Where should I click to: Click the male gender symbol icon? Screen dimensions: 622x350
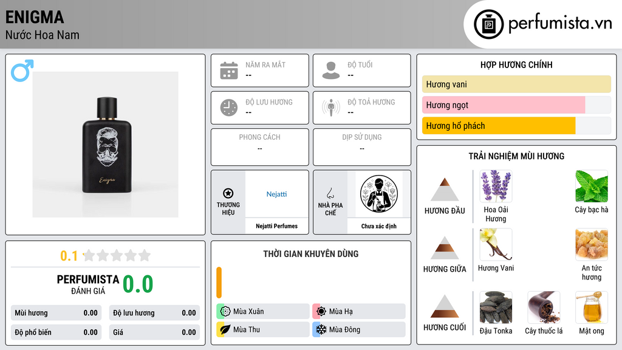(22, 70)
